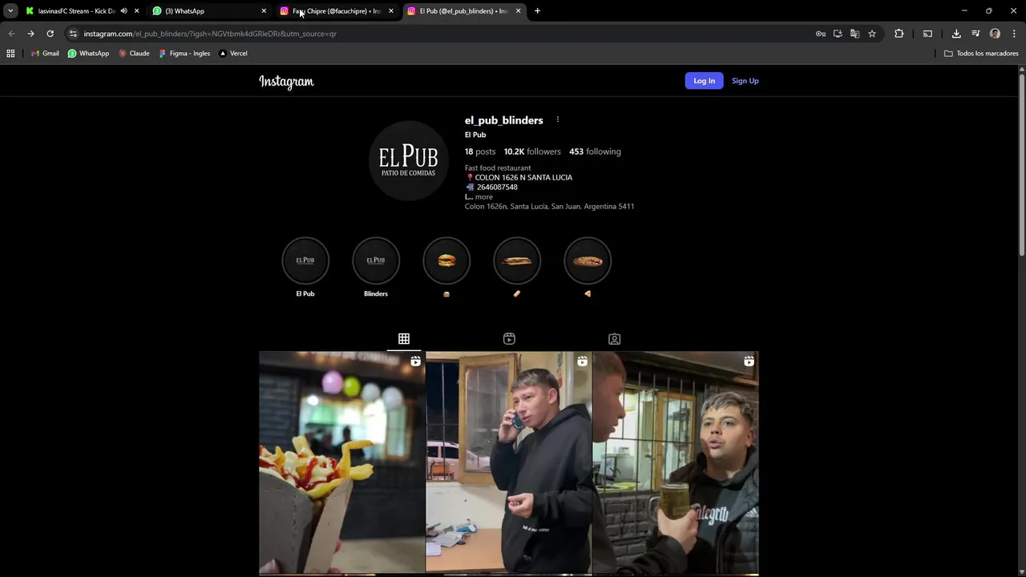Click the Sign Up link
This screenshot has width=1026, height=577.
[x=745, y=81]
